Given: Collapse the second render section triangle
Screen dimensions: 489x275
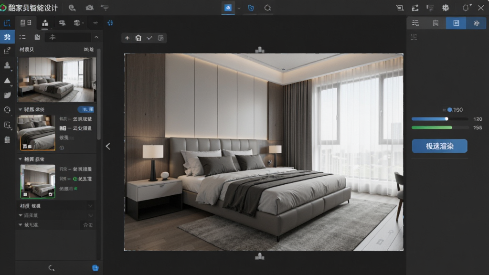Looking at the screenshot, I should [20, 159].
